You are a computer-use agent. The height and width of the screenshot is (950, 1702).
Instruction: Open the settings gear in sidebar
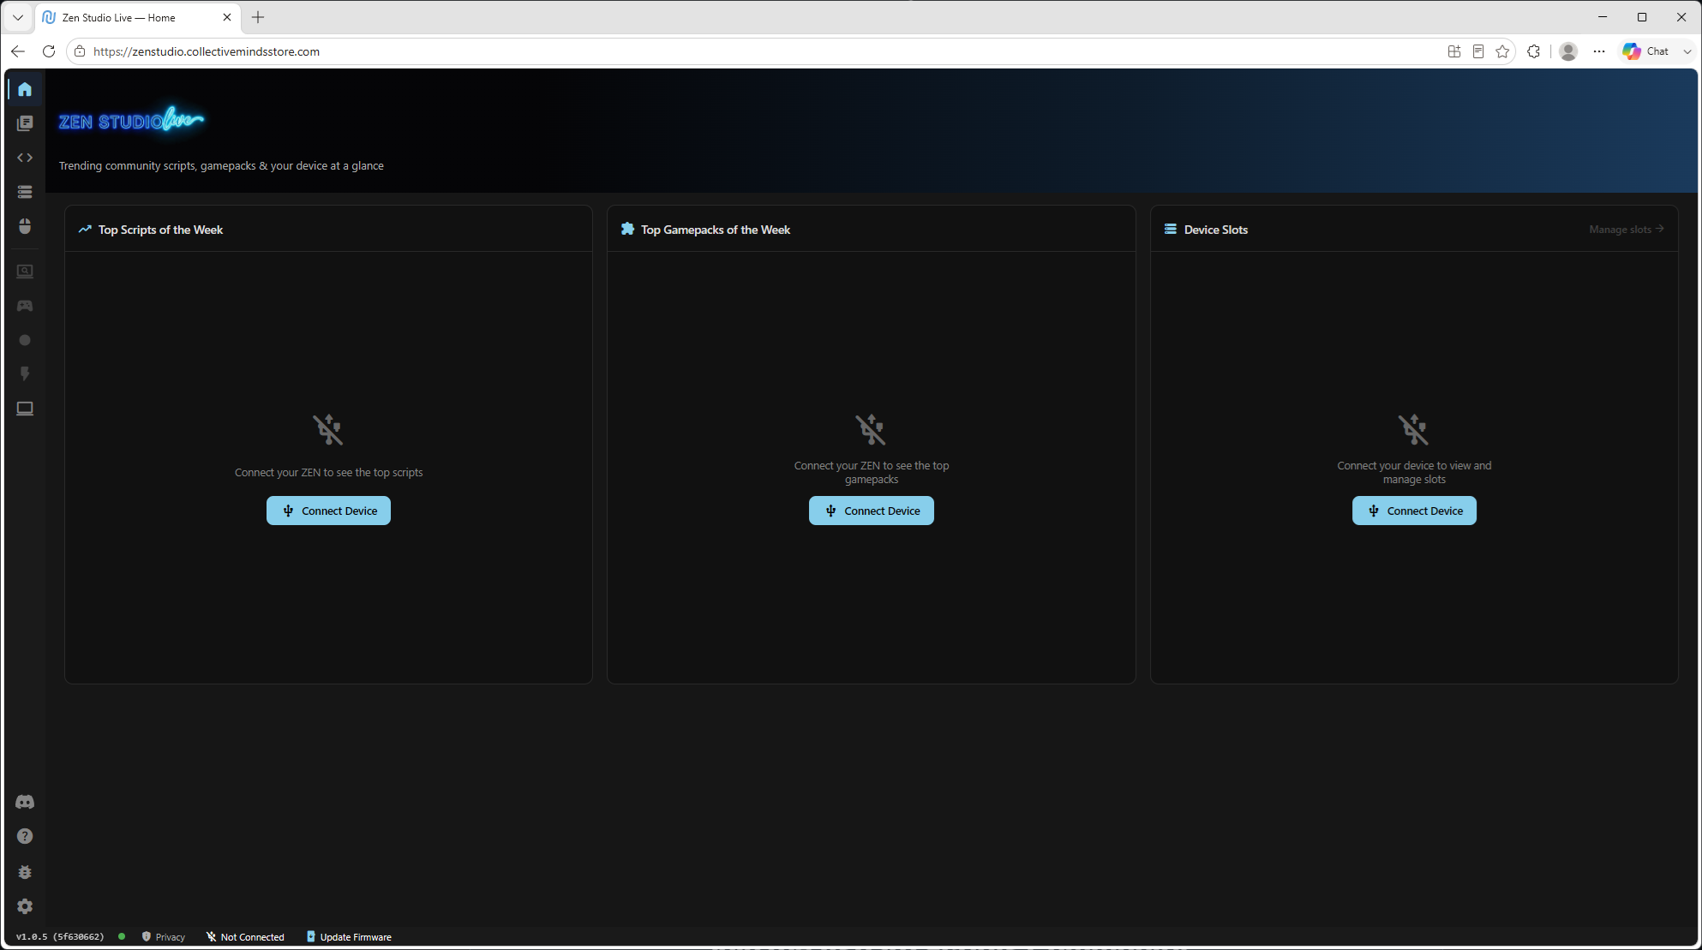[x=25, y=906]
